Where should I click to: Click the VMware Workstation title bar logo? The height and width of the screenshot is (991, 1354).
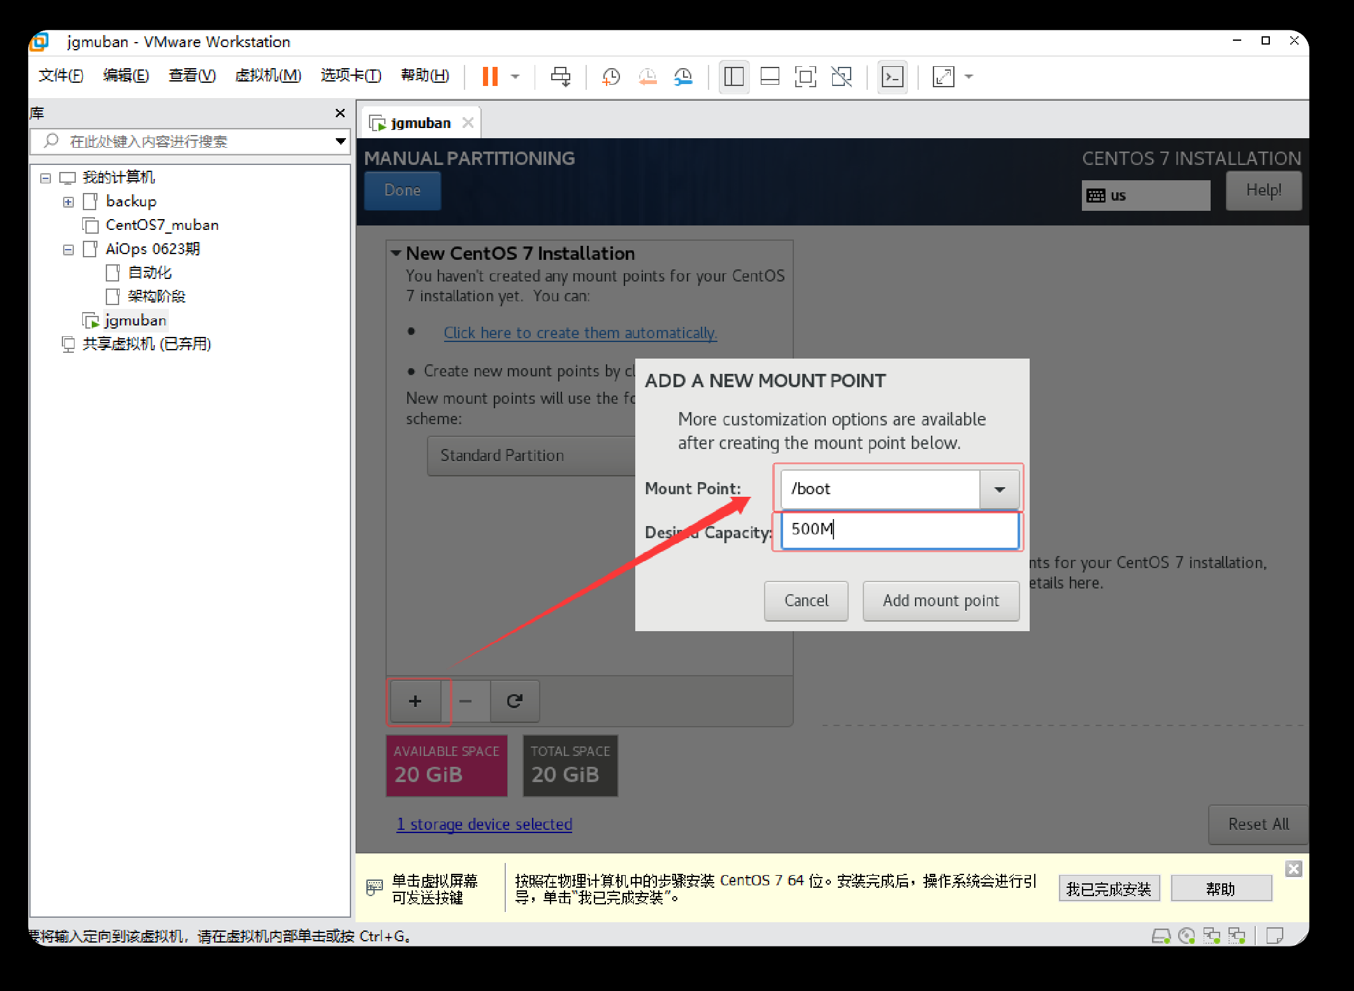[40, 42]
